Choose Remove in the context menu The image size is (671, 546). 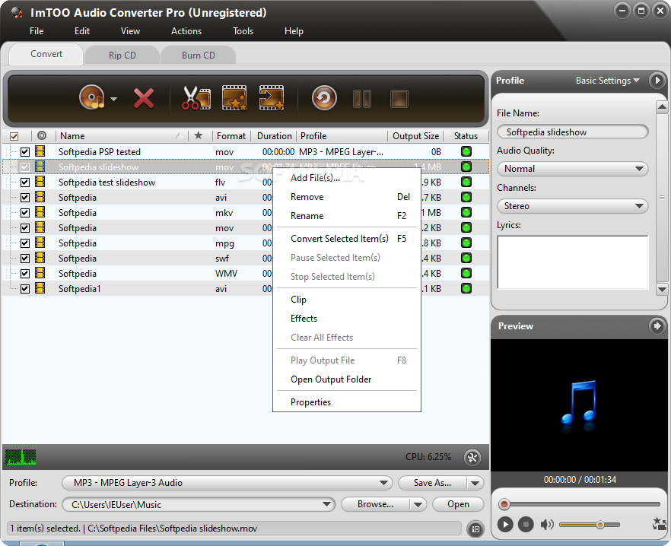click(347, 197)
